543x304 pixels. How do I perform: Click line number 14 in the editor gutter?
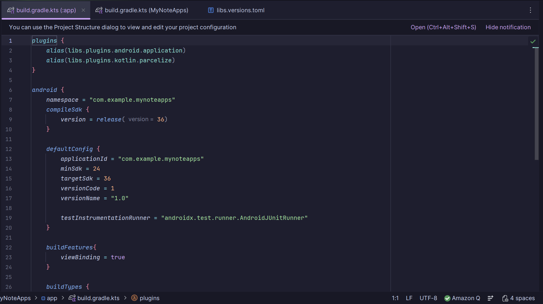(x=9, y=169)
